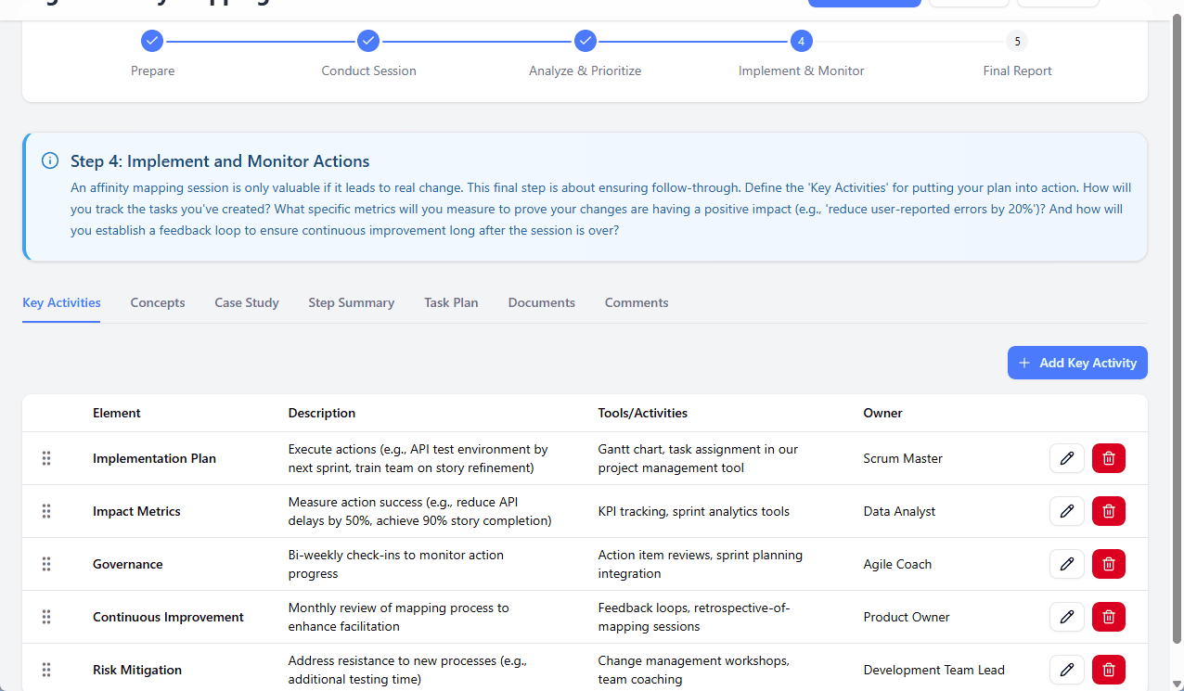The height and width of the screenshot is (691, 1184).
Task: Delete the Implementation Plan activity
Action: pyautogui.click(x=1108, y=457)
